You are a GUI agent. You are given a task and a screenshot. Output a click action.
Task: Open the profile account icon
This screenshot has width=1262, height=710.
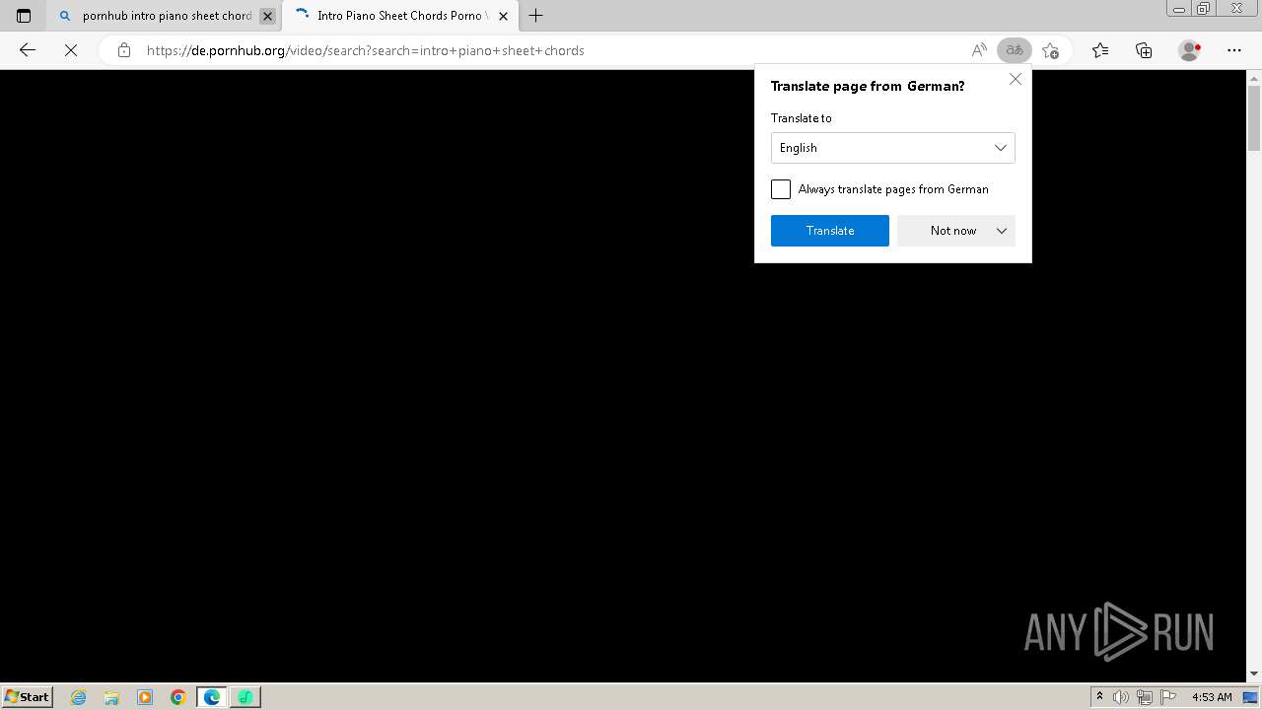(x=1190, y=50)
